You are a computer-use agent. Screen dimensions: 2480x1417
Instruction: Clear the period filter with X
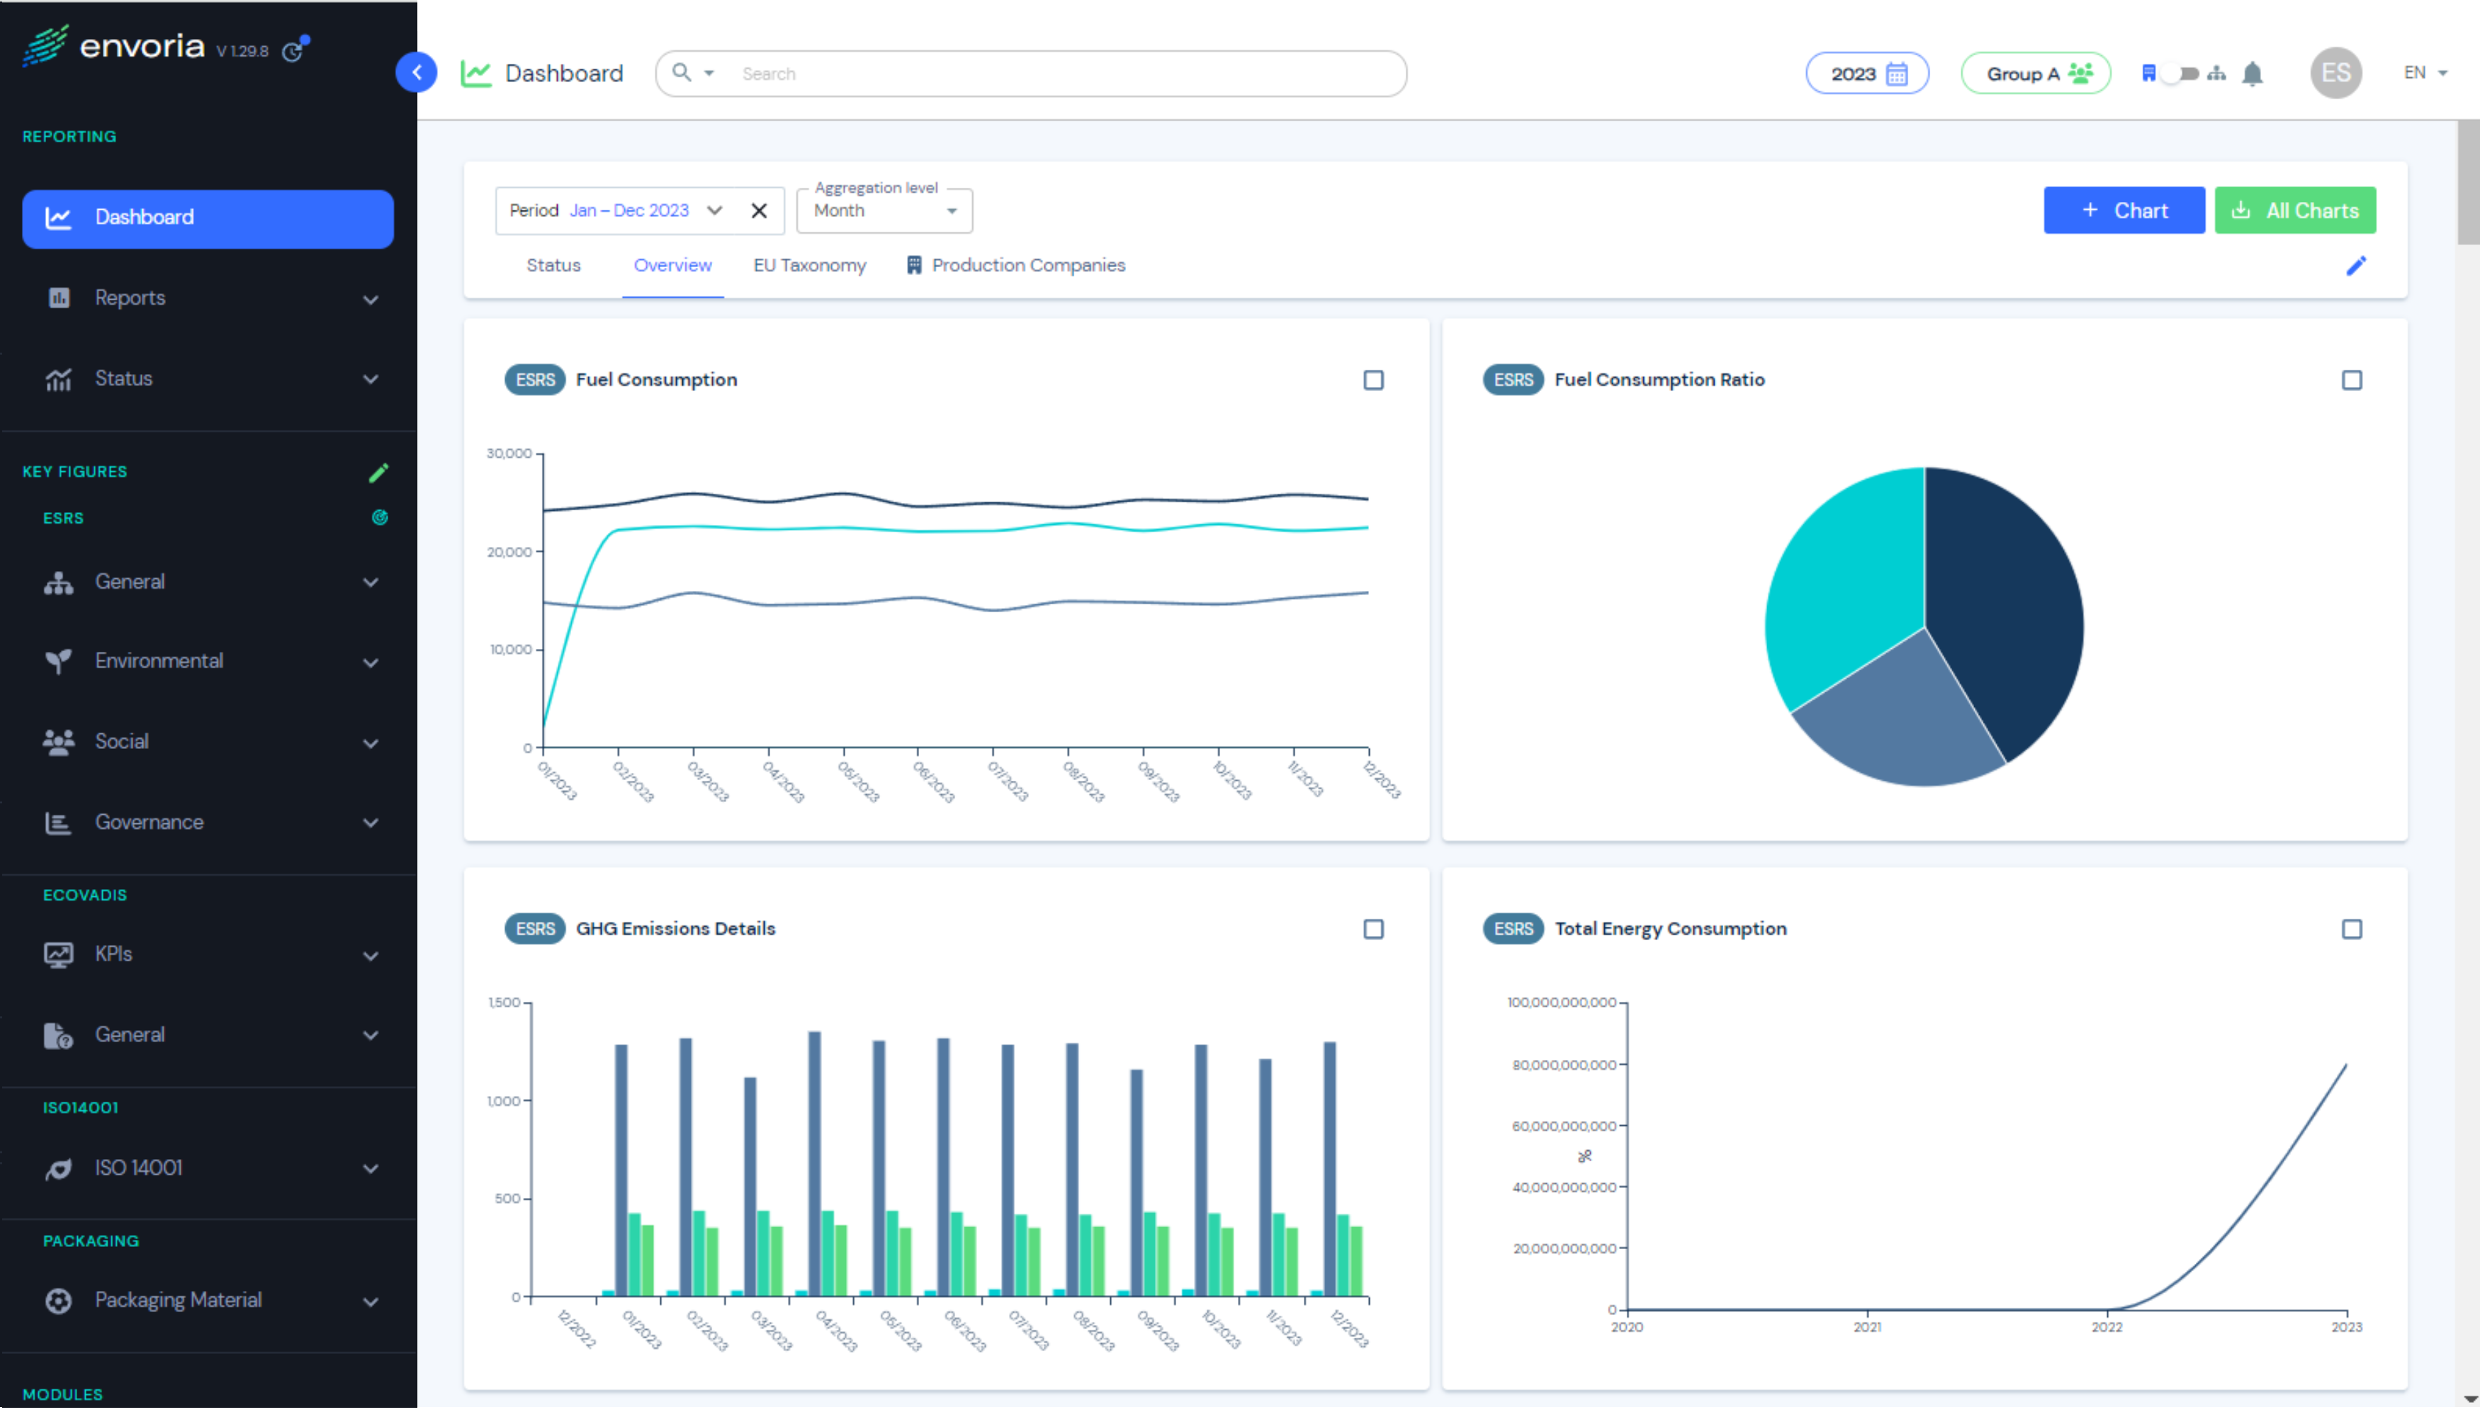(759, 211)
